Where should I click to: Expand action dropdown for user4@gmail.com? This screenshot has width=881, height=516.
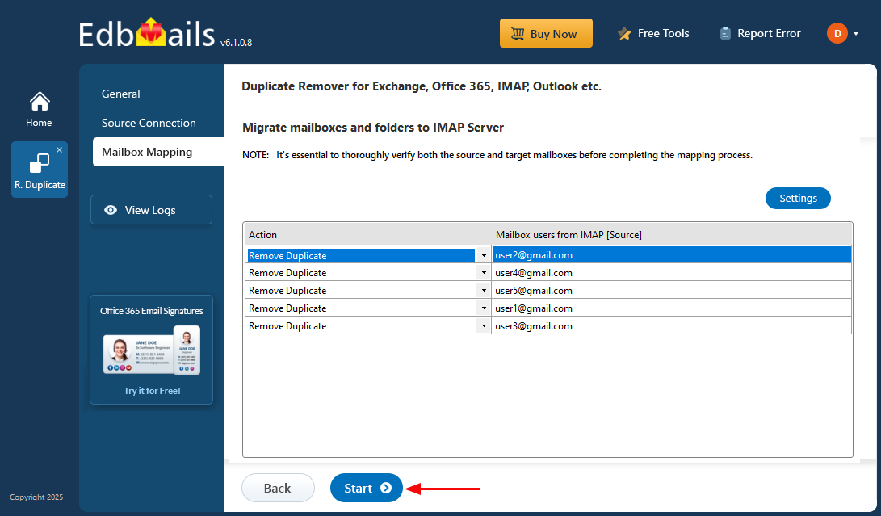click(x=484, y=273)
